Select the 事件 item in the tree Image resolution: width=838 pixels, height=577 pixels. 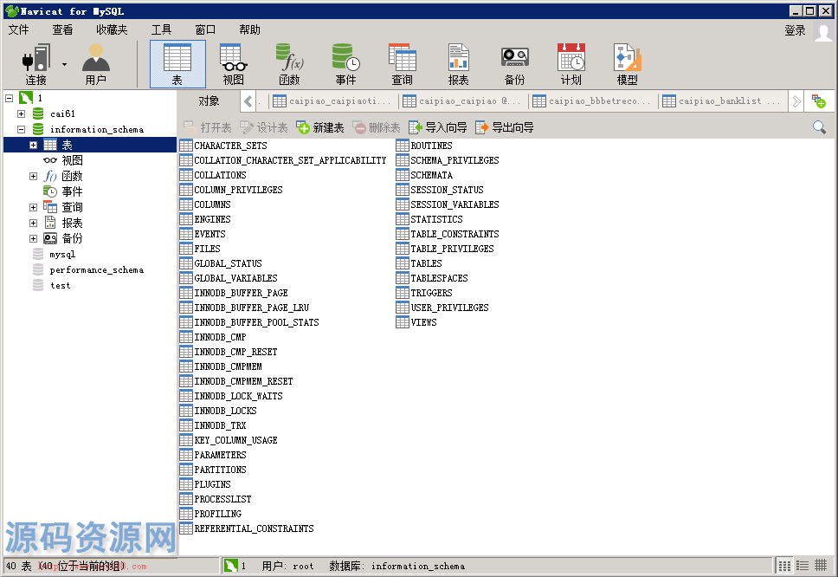click(x=72, y=191)
